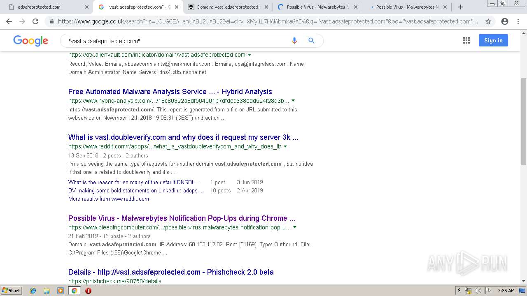This screenshot has height=296, width=527.
Task: Click the scrollbar down arrow
Action: pos(524,281)
